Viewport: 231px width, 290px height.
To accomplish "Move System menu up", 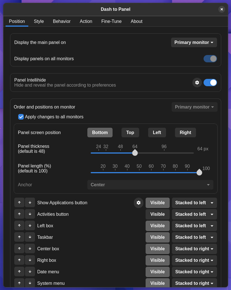I will coord(19,283).
